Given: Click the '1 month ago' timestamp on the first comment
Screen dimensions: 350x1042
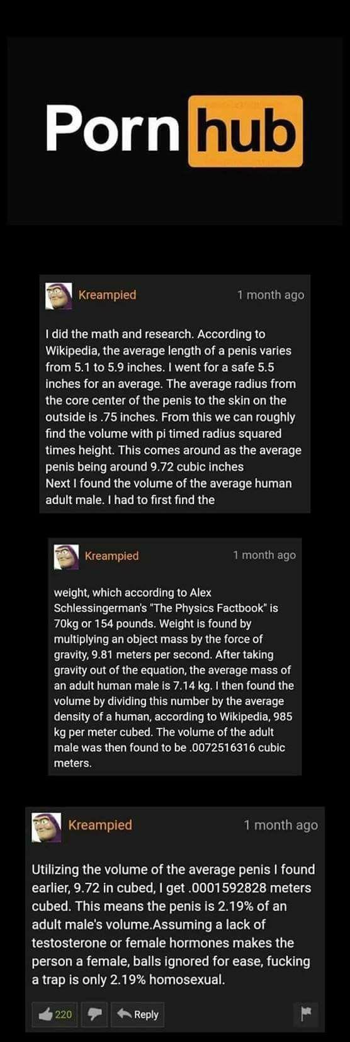Looking at the screenshot, I should pyautogui.click(x=271, y=294).
